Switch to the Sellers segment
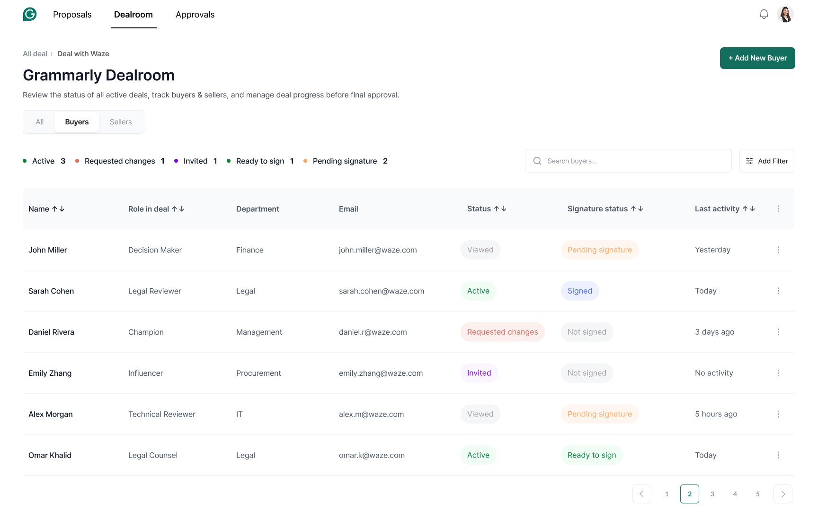818x528 pixels. coord(121,122)
